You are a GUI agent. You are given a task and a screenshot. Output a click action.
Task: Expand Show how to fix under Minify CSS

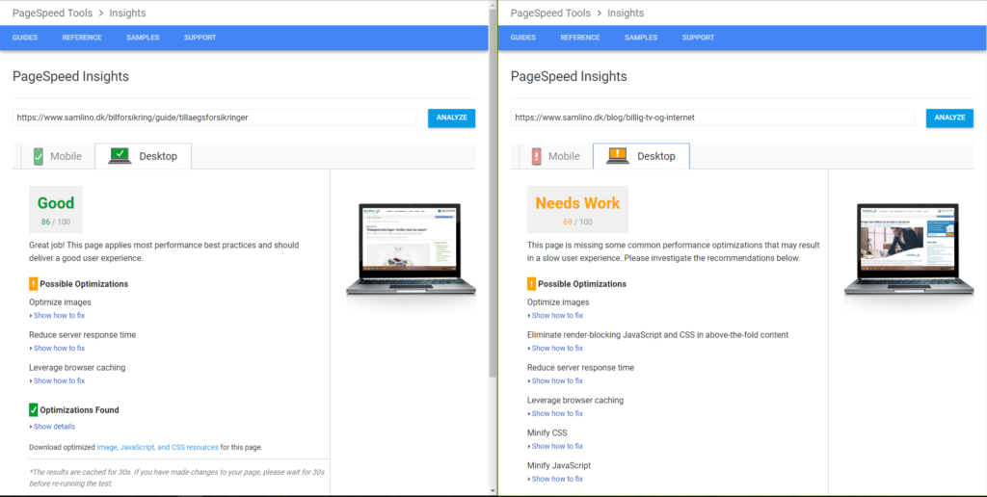click(555, 446)
